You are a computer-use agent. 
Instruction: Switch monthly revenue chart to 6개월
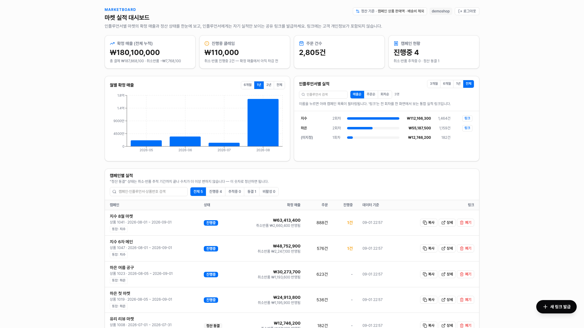pos(248,85)
